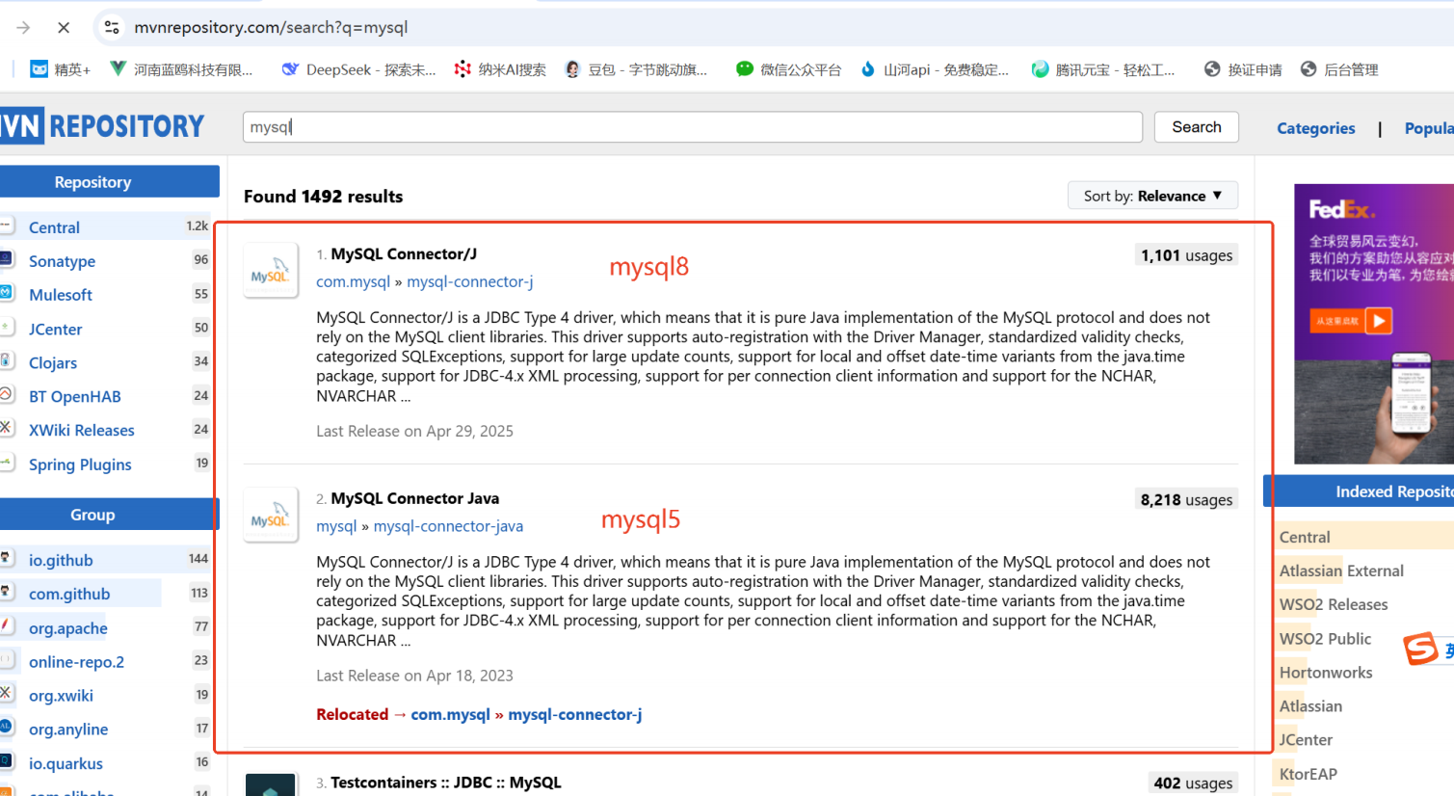Filter by BT OpenHAB repository
Viewport: 1454px width, 796px height.
(75, 397)
